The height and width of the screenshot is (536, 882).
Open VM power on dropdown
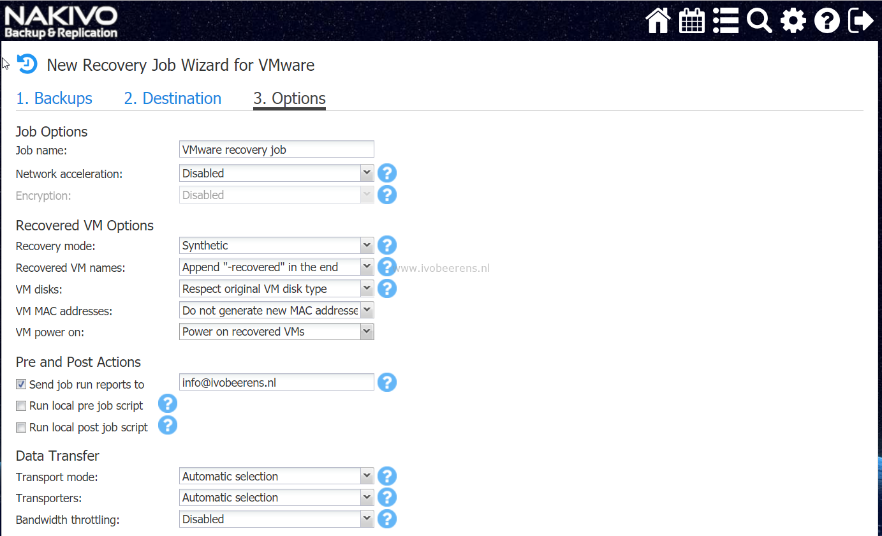point(276,331)
